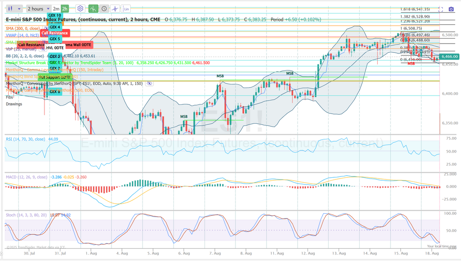Image resolution: width=461 pixels, height=262 pixels.
Task: Select MenthorQ Gamma Levels EOD label
Action: (x=50, y=90)
